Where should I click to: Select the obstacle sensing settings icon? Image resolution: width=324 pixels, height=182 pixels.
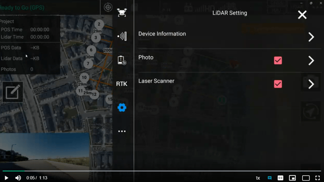point(122,36)
